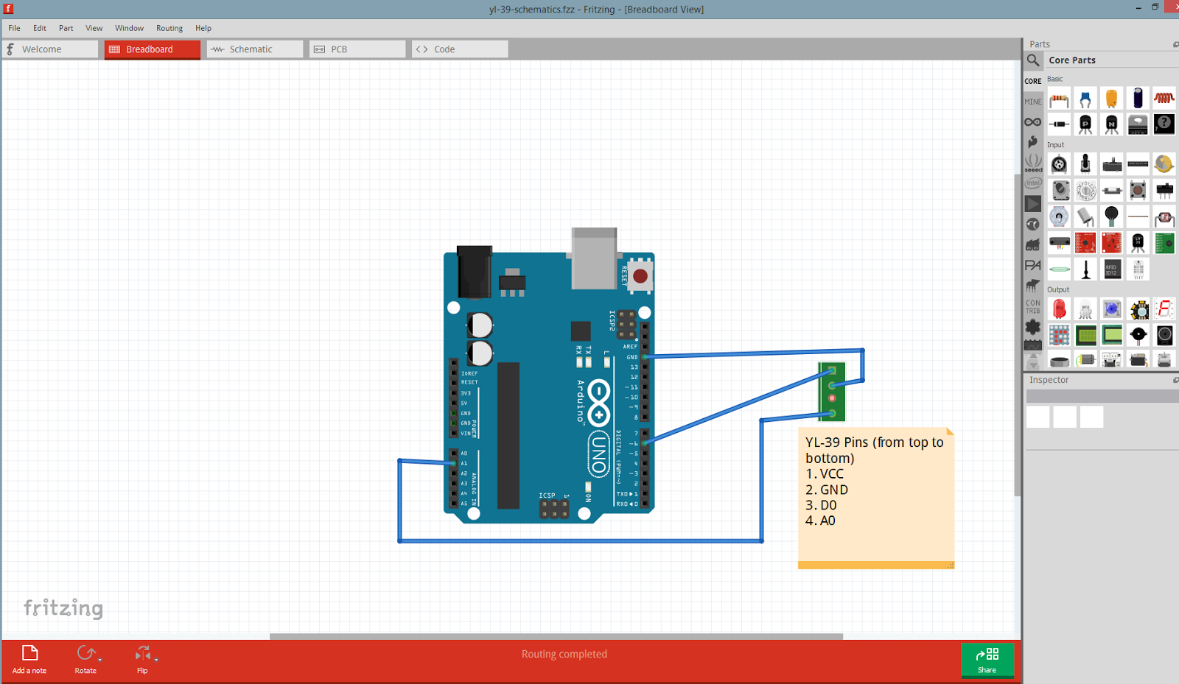
Task: Click the canvas horizontal scrollbar
Action: [556, 636]
